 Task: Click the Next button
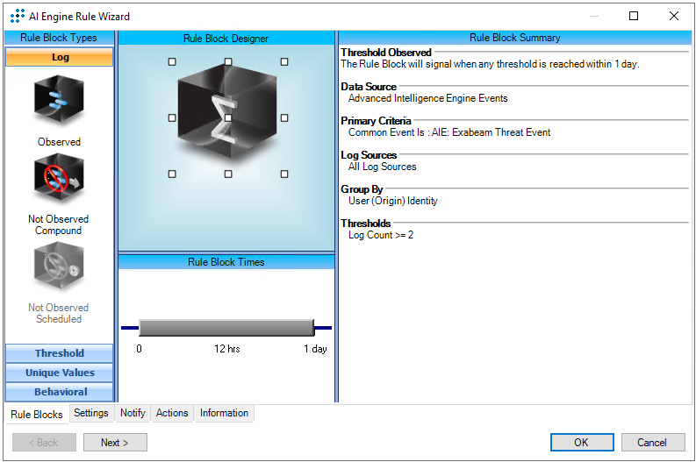115,443
